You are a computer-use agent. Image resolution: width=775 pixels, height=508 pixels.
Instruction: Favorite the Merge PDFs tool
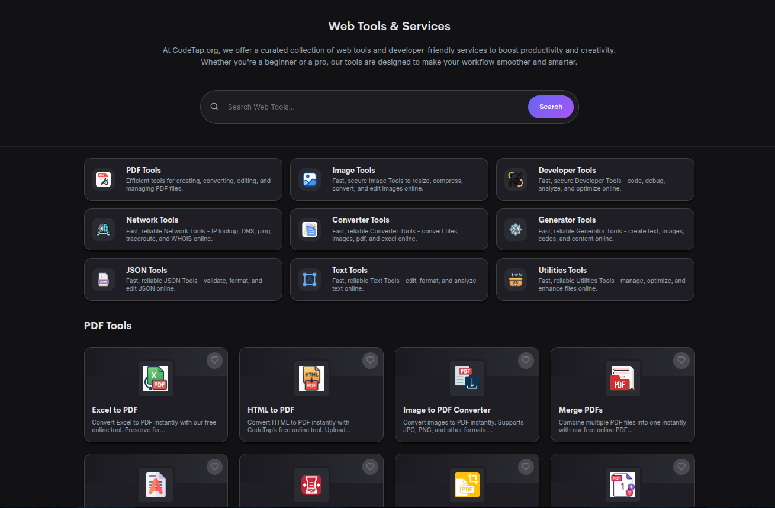[x=681, y=360]
